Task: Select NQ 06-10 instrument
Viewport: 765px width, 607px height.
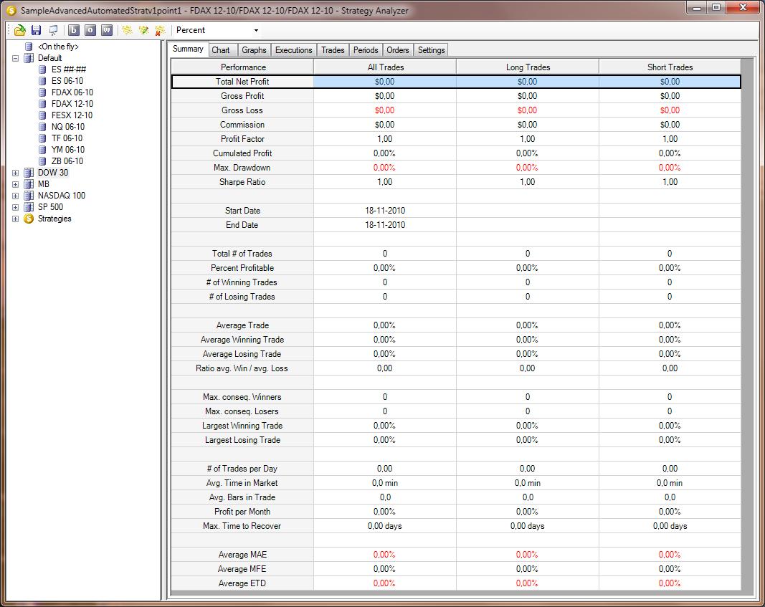Action: [x=68, y=127]
